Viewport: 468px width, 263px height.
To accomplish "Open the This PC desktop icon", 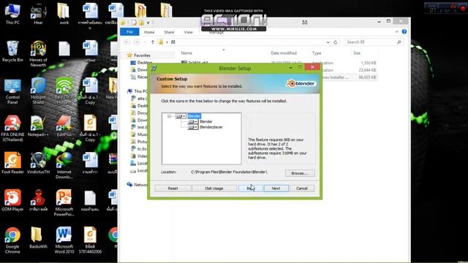I will tap(12, 14).
